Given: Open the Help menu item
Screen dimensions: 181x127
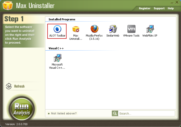Looking at the screenshot, I should click(171, 8).
